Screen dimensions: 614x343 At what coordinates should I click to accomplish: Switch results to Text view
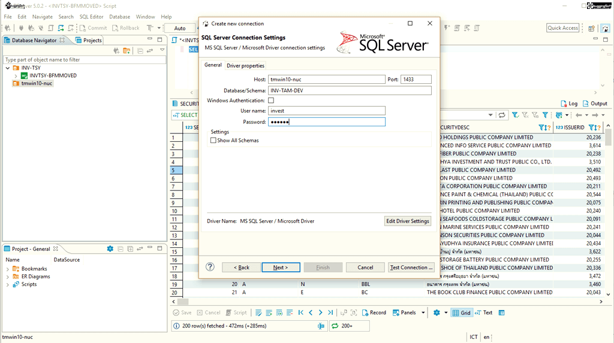pos(483,312)
